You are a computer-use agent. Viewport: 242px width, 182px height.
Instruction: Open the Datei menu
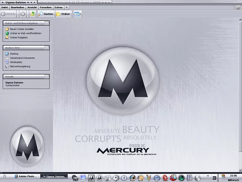[x=5, y=7]
